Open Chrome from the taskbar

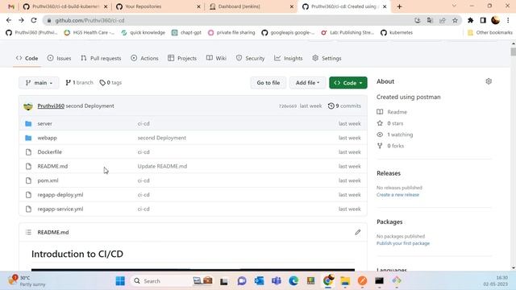(x=328, y=281)
